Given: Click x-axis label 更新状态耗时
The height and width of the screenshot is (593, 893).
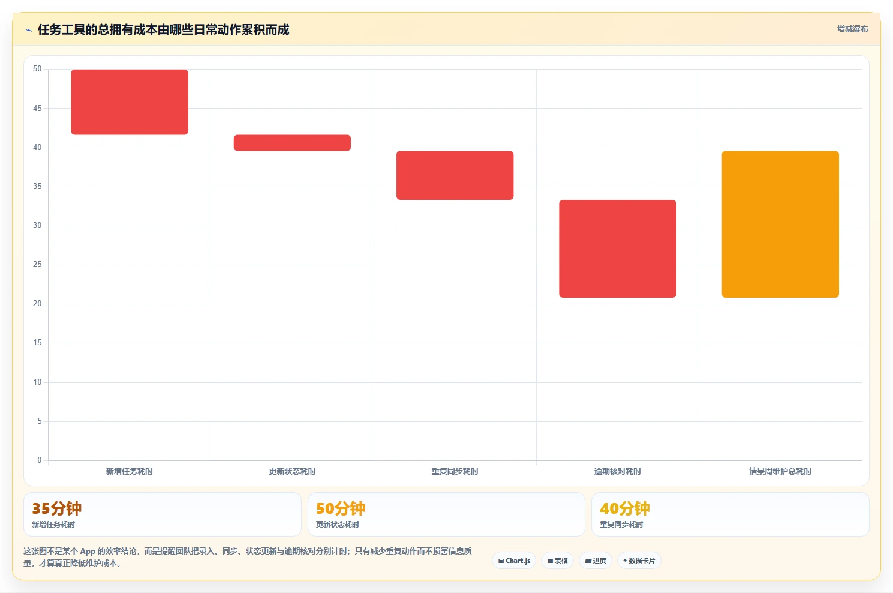Looking at the screenshot, I should tap(292, 471).
